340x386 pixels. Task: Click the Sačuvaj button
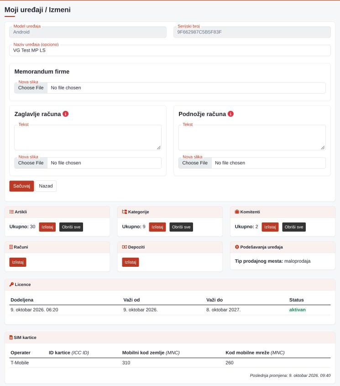point(21,186)
